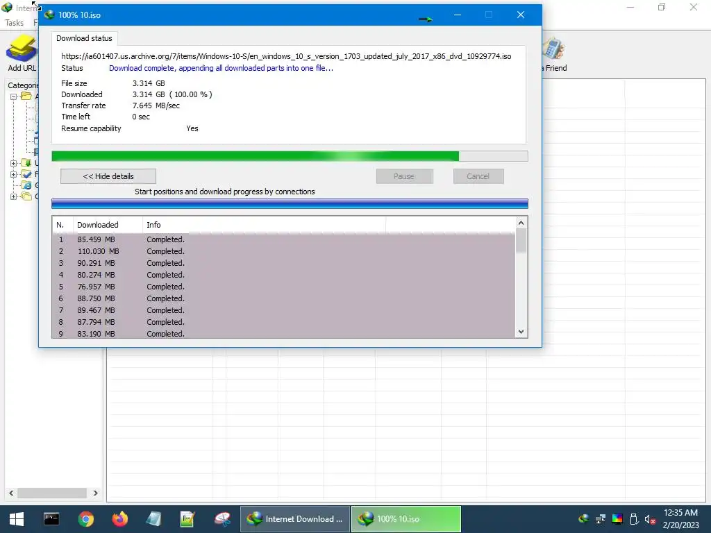Click the 'Download complete, appending' status text
This screenshot has height=533, width=711.
(221, 68)
